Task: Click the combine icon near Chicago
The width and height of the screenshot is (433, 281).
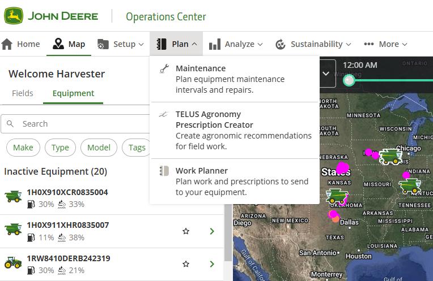Action: pos(391,156)
